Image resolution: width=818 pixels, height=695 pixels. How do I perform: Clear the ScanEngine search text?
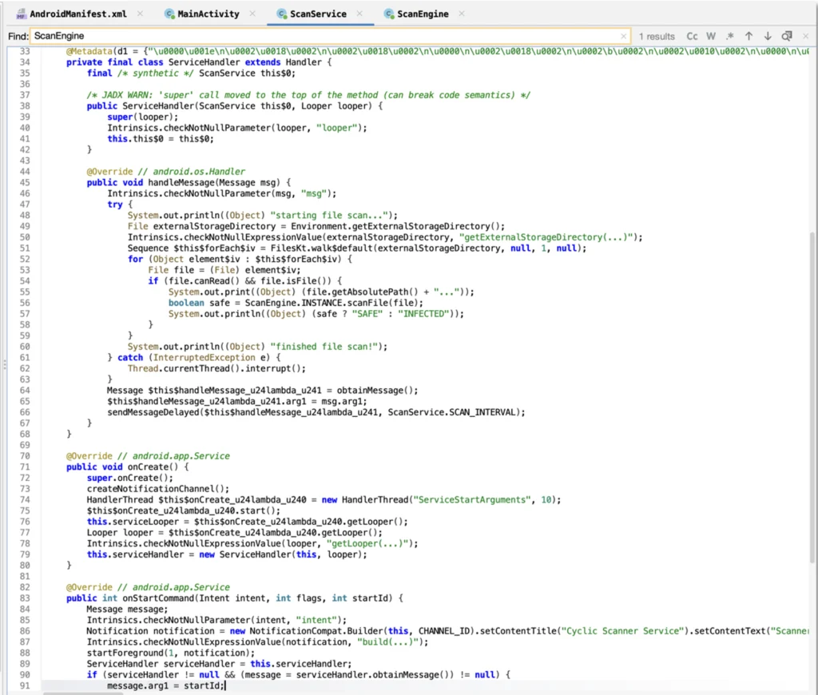(623, 37)
